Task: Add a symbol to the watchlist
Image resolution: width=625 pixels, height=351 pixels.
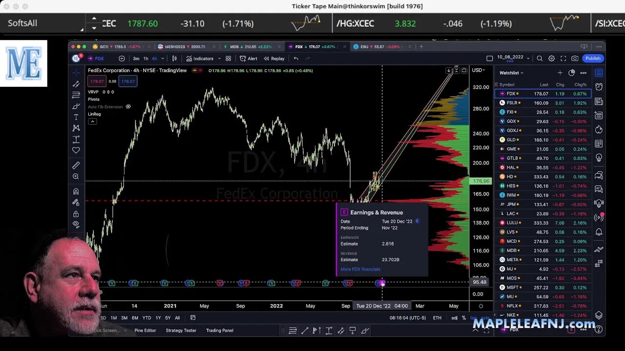Action: click(560, 73)
